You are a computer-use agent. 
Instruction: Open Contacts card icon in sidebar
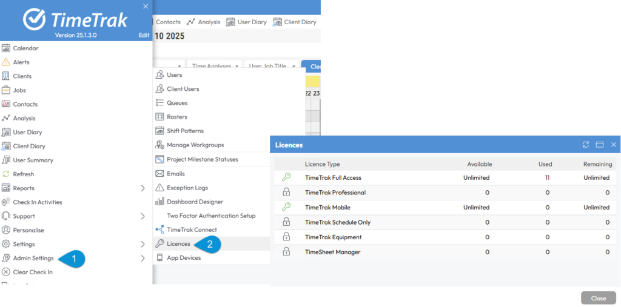[x=5, y=104]
